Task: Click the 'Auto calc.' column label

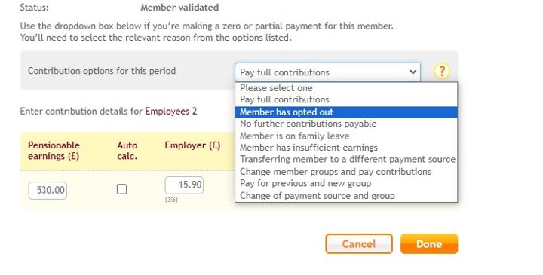Action: (x=127, y=151)
